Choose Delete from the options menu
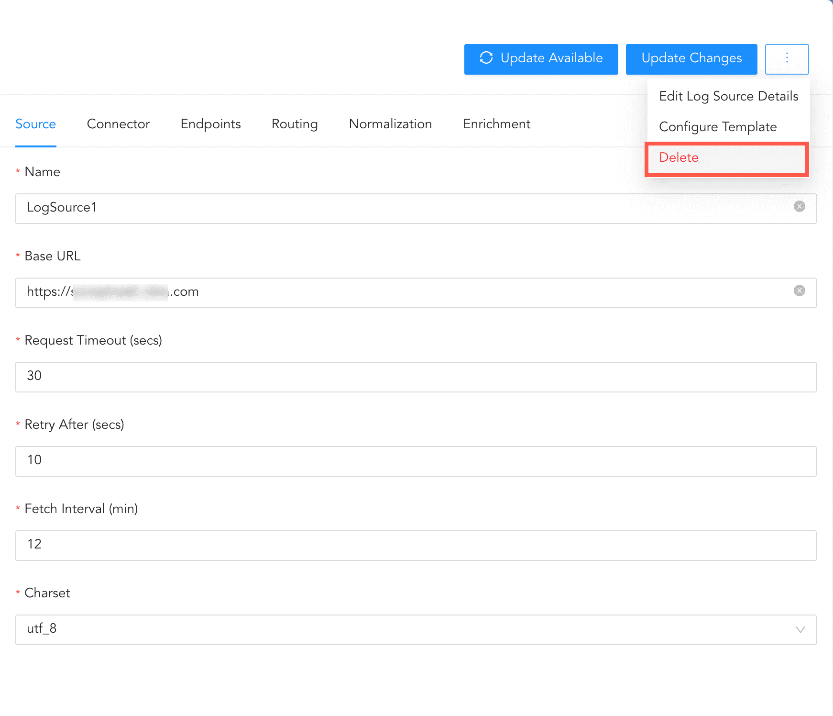 [x=679, y=157]
